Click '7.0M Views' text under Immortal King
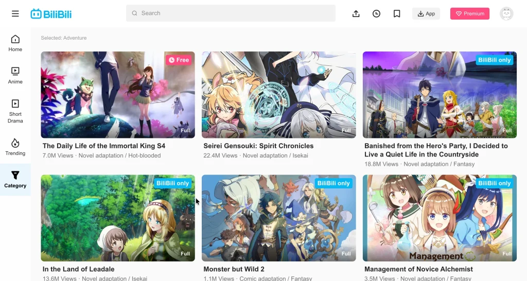Viewport: 527px width, 281px height. click(58, 155)
